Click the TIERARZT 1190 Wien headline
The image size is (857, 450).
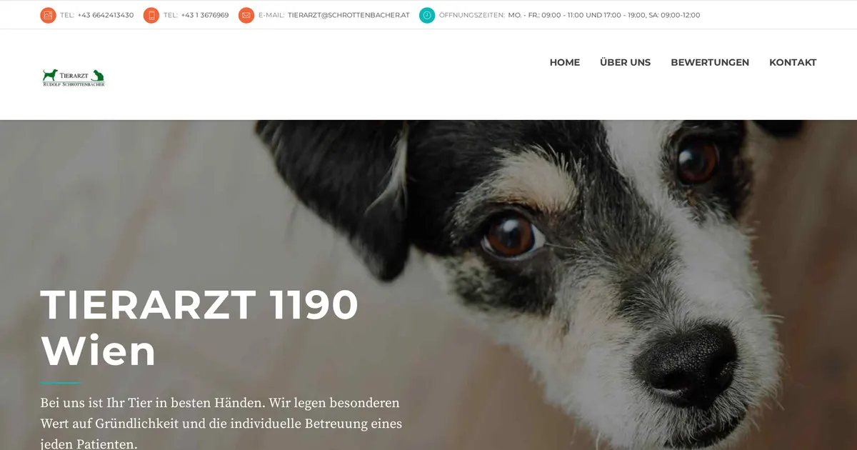[199, 327]
